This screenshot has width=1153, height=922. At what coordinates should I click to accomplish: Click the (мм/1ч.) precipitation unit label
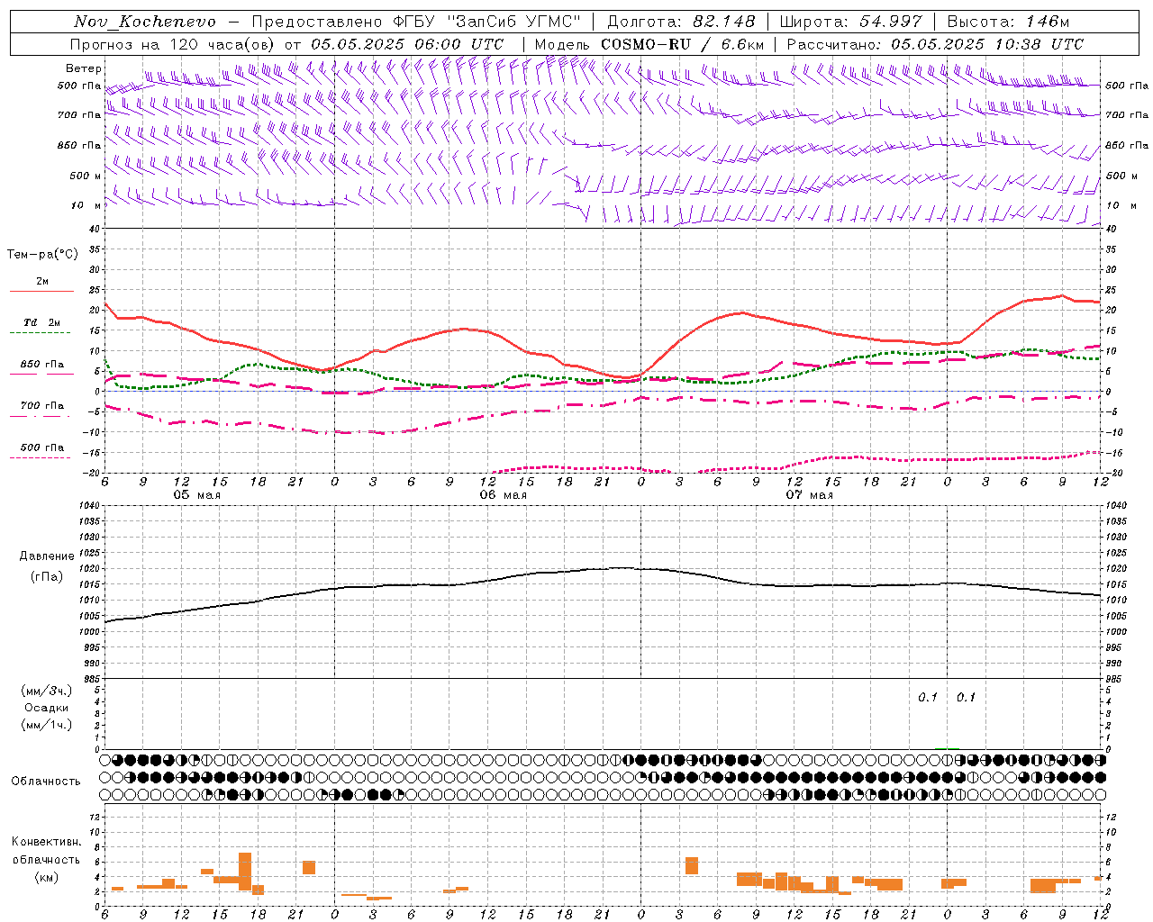tap(47, 725)
